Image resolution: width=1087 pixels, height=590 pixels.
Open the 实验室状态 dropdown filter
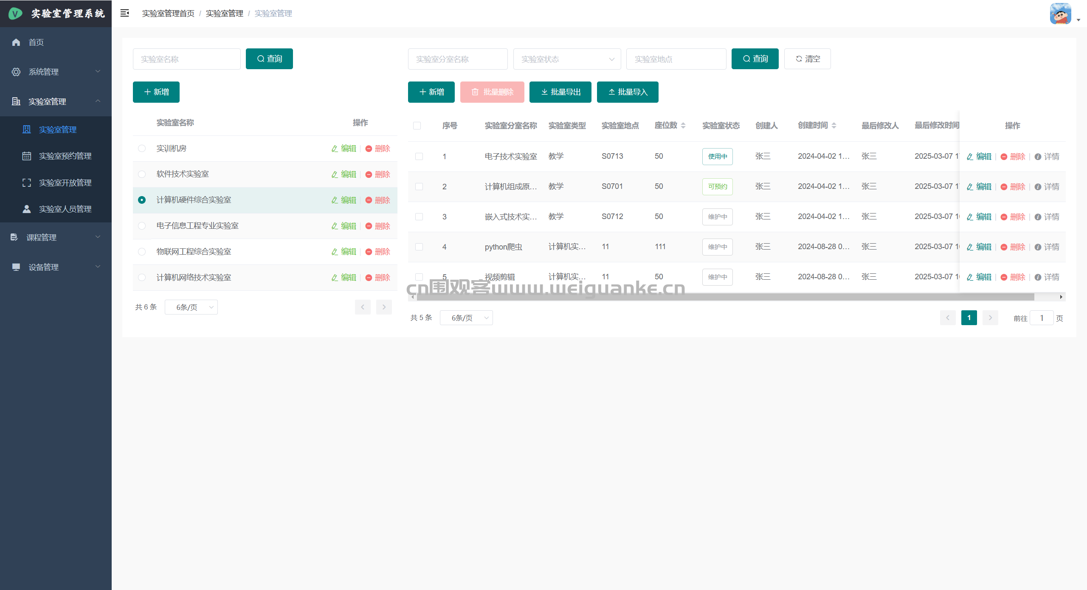[x=567, y=59]
